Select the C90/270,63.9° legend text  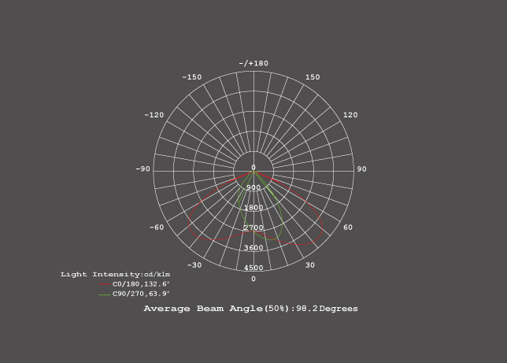point(141,294)
